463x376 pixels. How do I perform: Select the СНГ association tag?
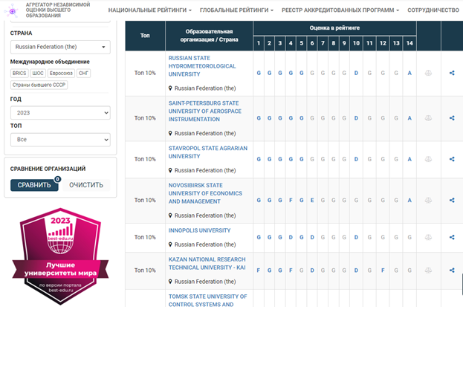click(x=83, y=73)
